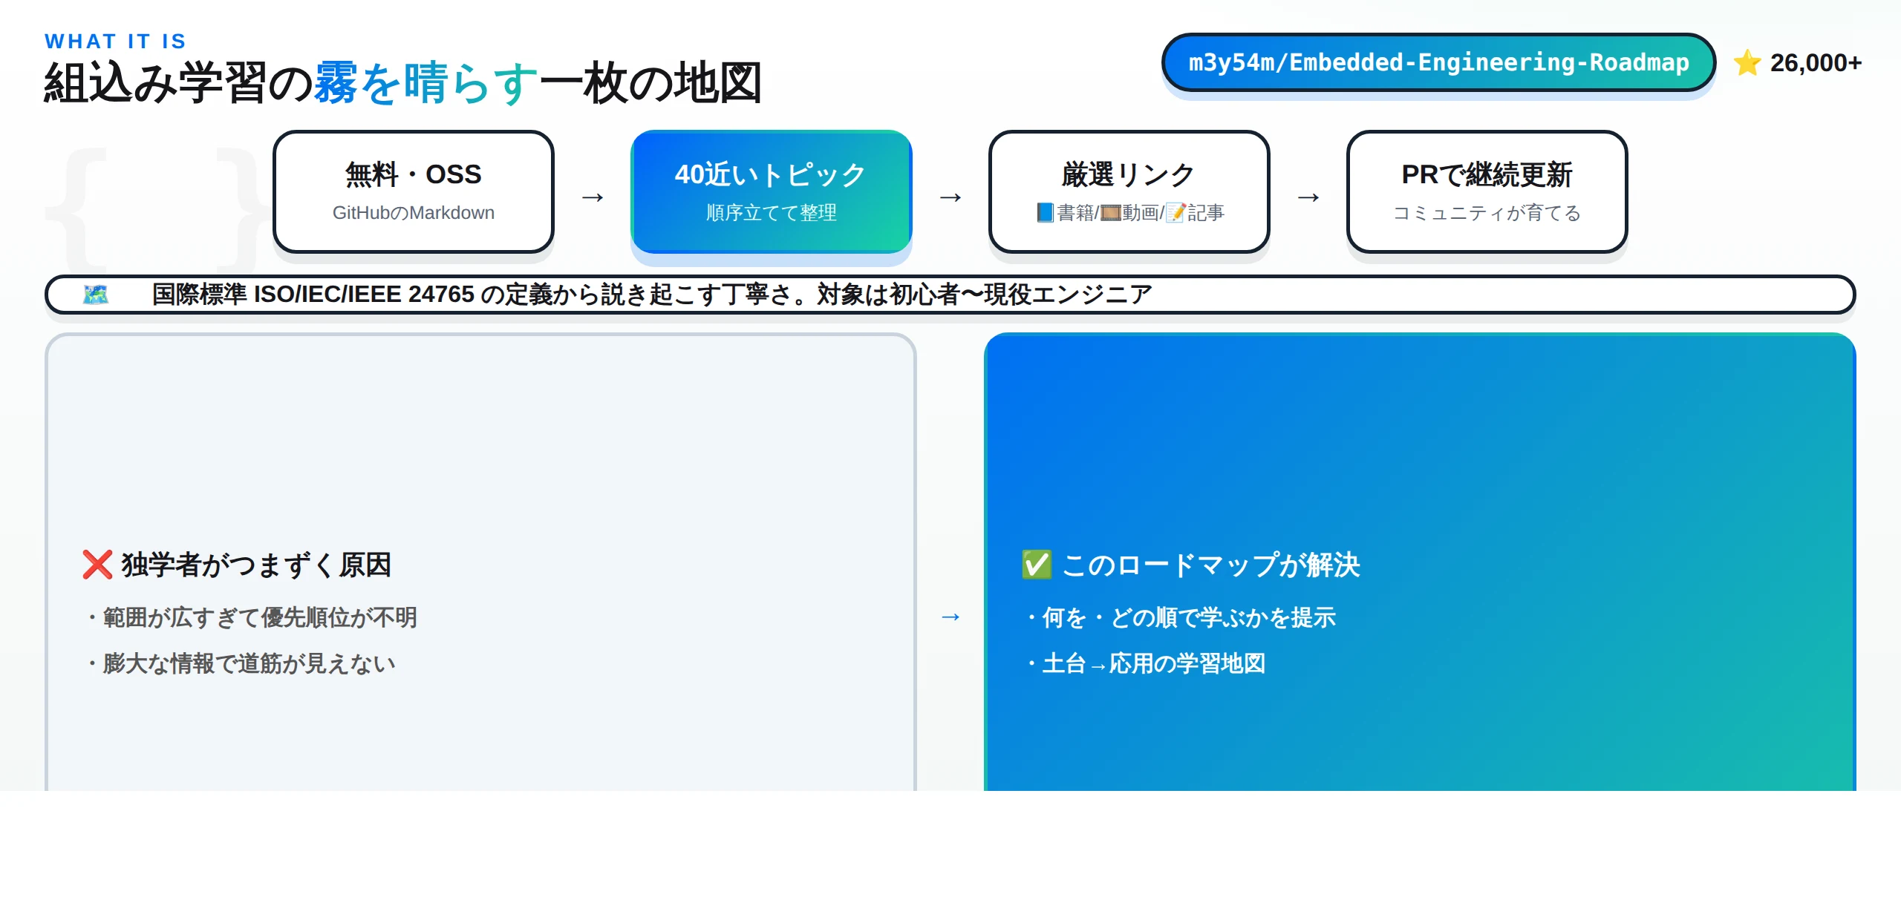
Task: Click the 26,000+ star count text
Action: tap(1816, 63)
